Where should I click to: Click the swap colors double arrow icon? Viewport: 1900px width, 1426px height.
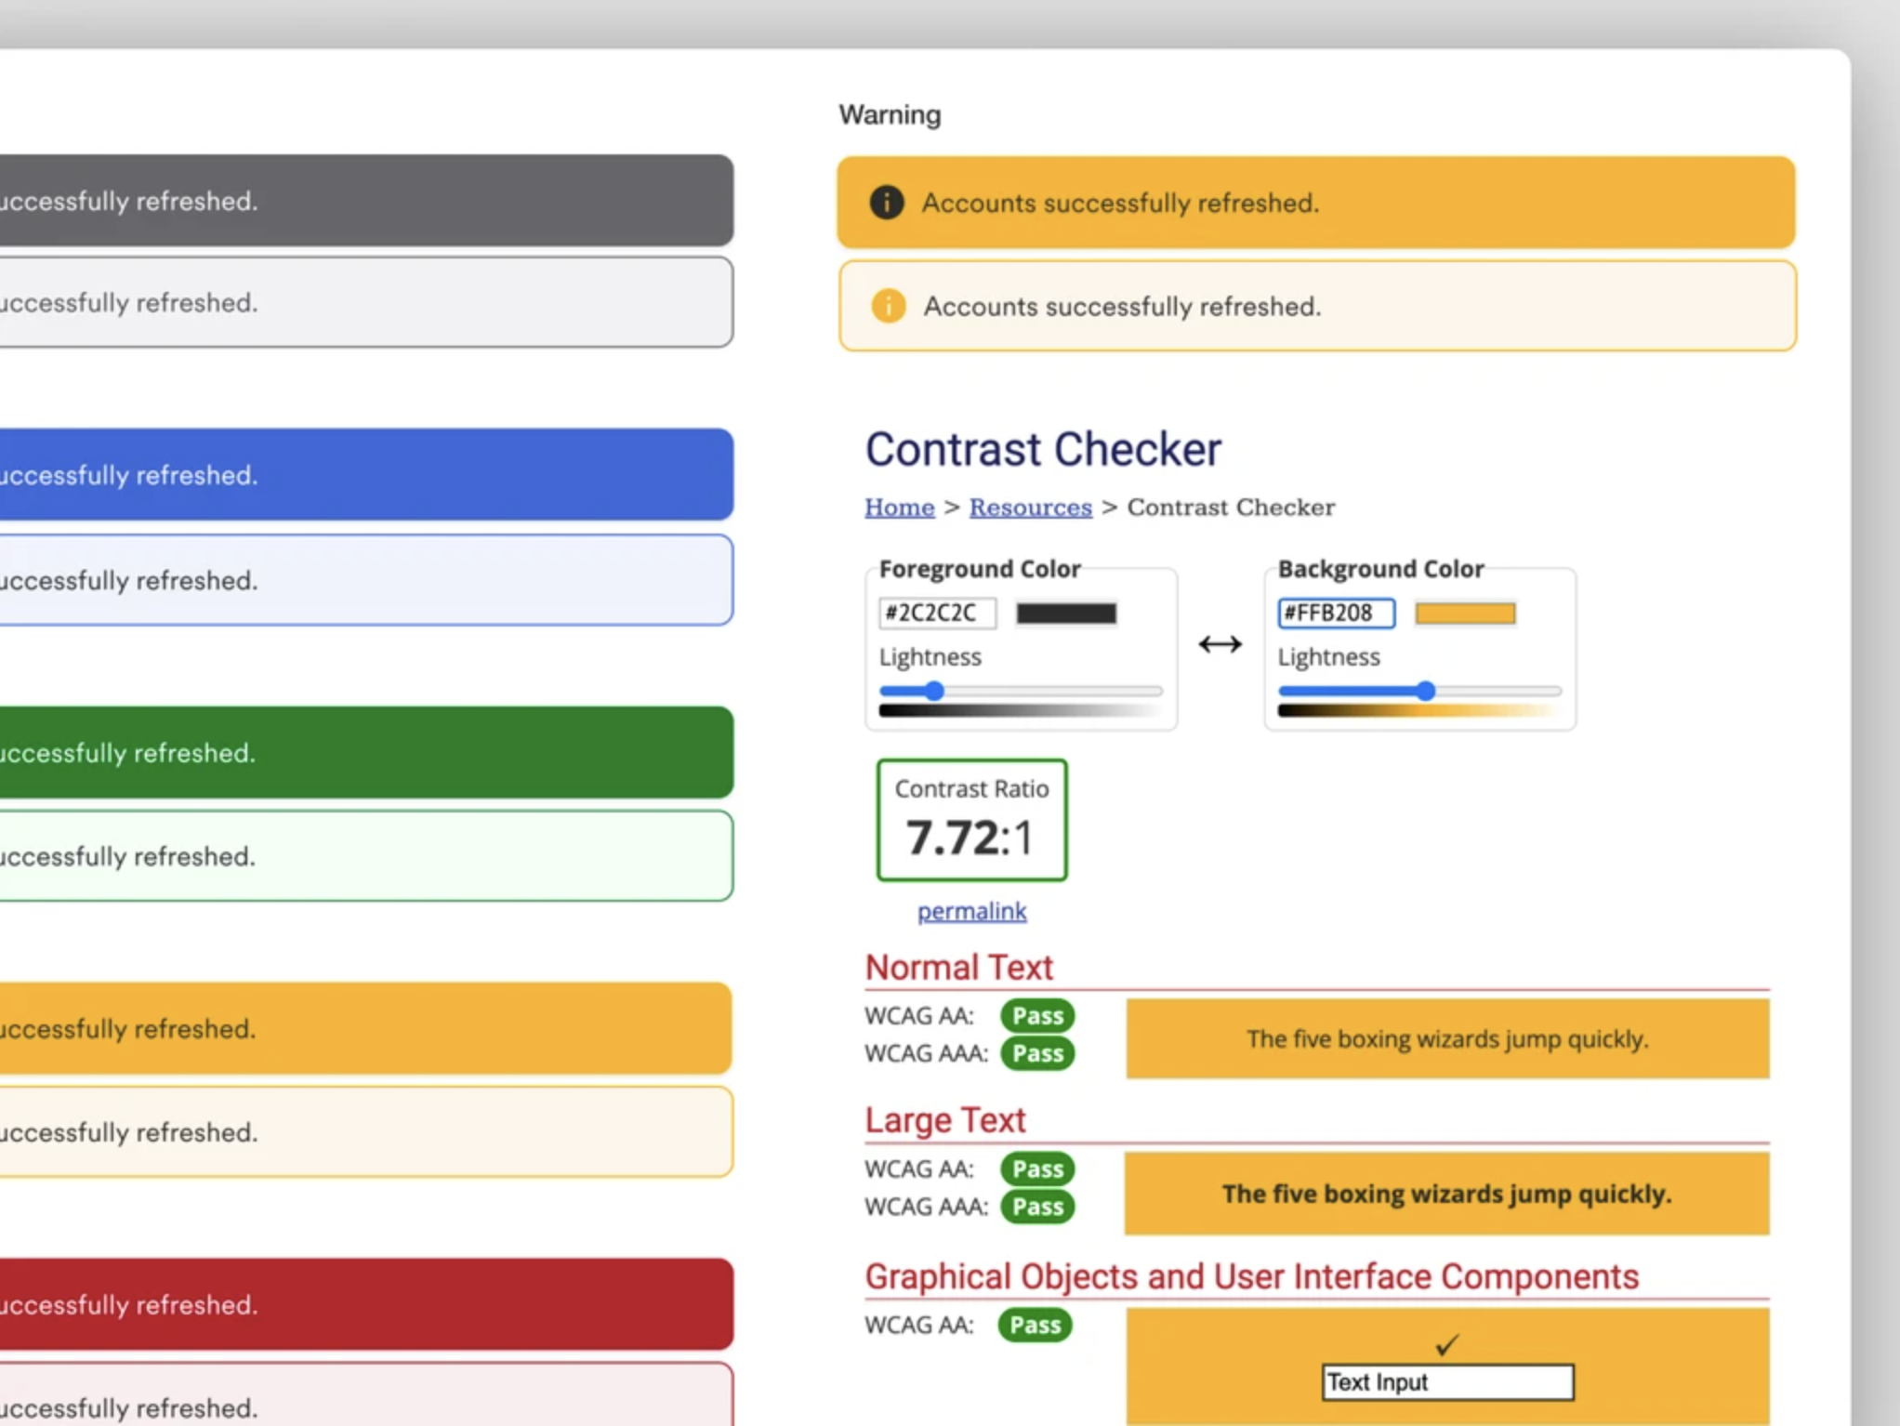pos(1220,643)
